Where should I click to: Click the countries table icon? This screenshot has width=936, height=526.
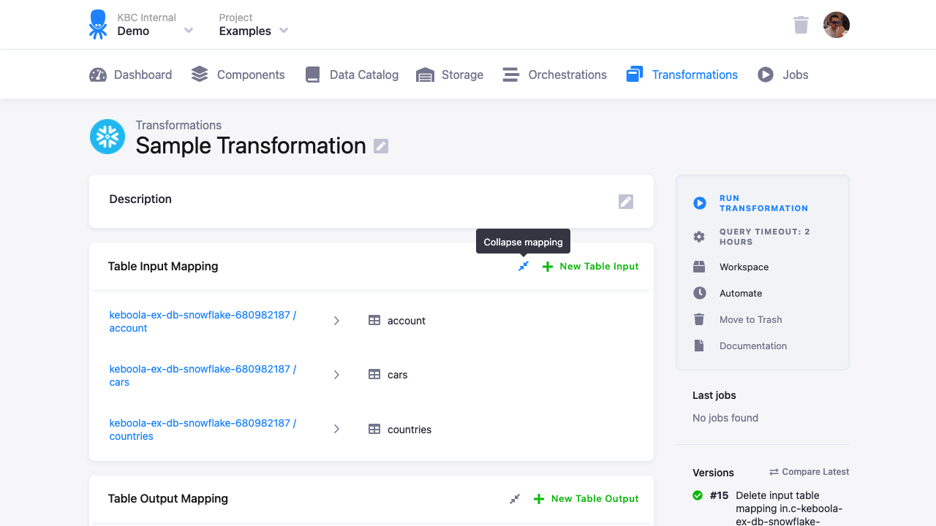[374, 430]
